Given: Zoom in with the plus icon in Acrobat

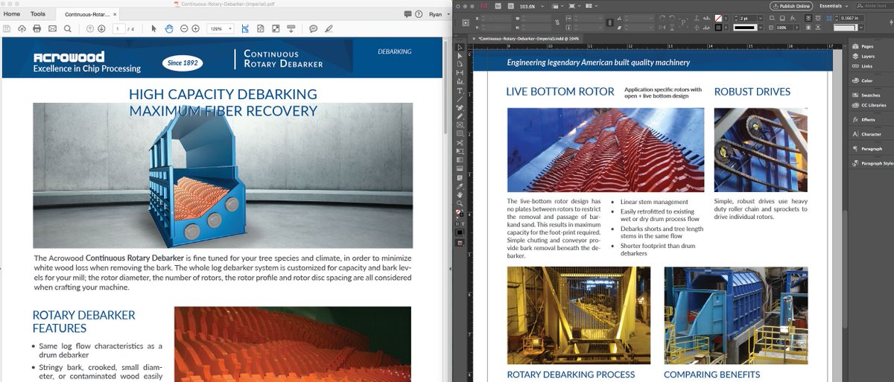Looking at the screenshot, I should pyautogui.click(x=195, y=28).
